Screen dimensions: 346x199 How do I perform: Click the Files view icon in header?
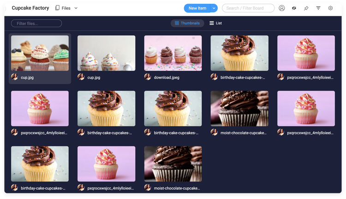(x=57, y=8)
